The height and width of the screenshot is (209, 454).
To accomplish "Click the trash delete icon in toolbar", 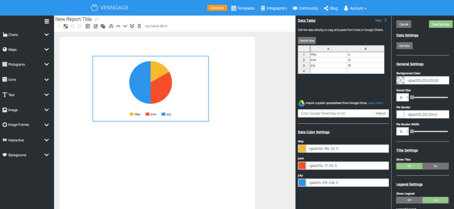I will (x=139, y=26).
